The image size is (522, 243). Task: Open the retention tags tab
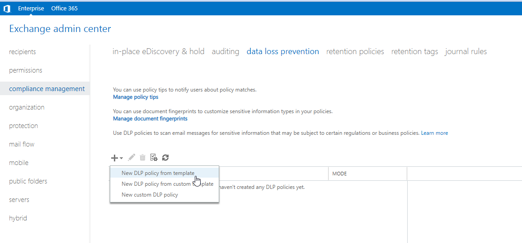point(414,51)
